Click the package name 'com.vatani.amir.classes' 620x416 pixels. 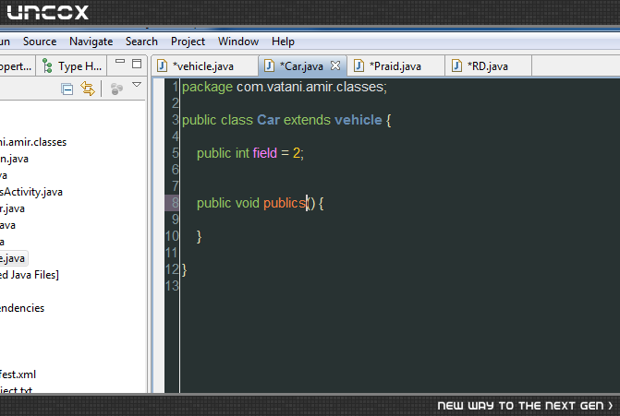pyautogui.click(x=311, y=87)
